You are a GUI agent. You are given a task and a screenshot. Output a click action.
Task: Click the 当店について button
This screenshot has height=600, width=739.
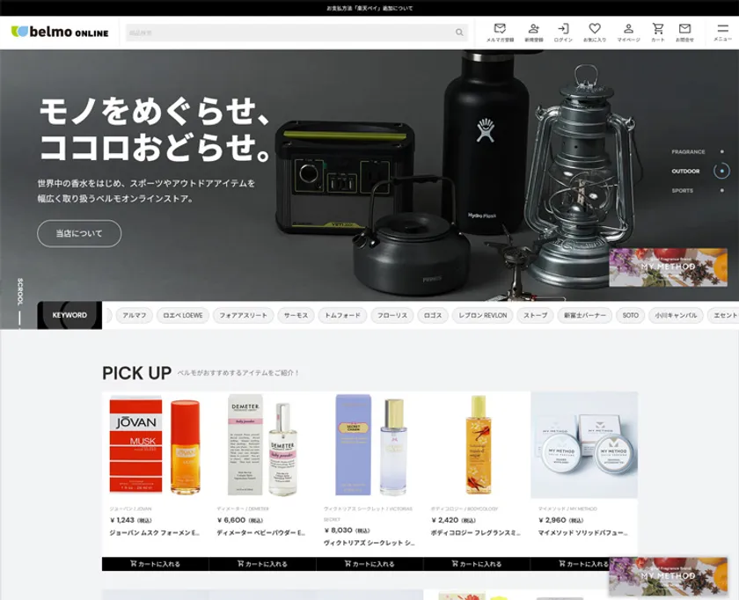[x=79, y=233]
